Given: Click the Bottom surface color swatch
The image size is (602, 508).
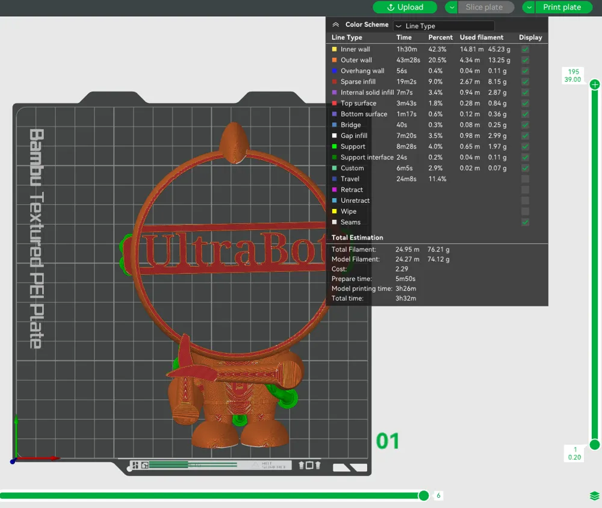Looking at the screenshot, I should pyautogui.click(x=334, y=114).
